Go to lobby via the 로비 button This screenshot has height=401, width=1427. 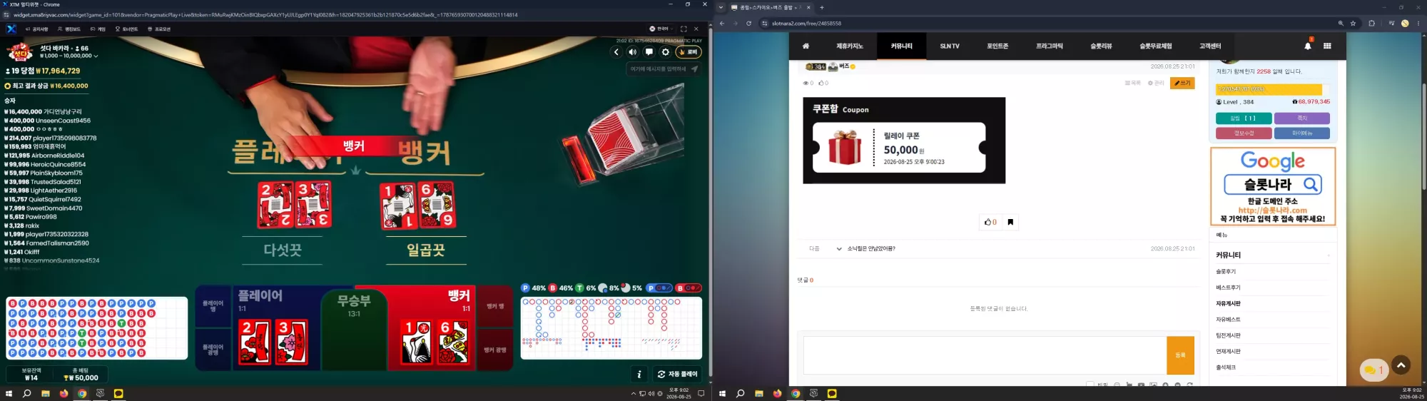point(689,52)
